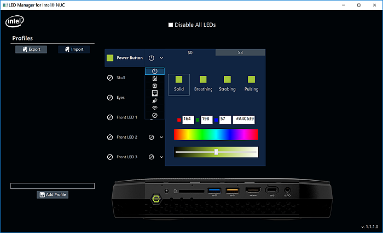
Task: Select the Breathing lighting behavior
Action: pos(203,85)
